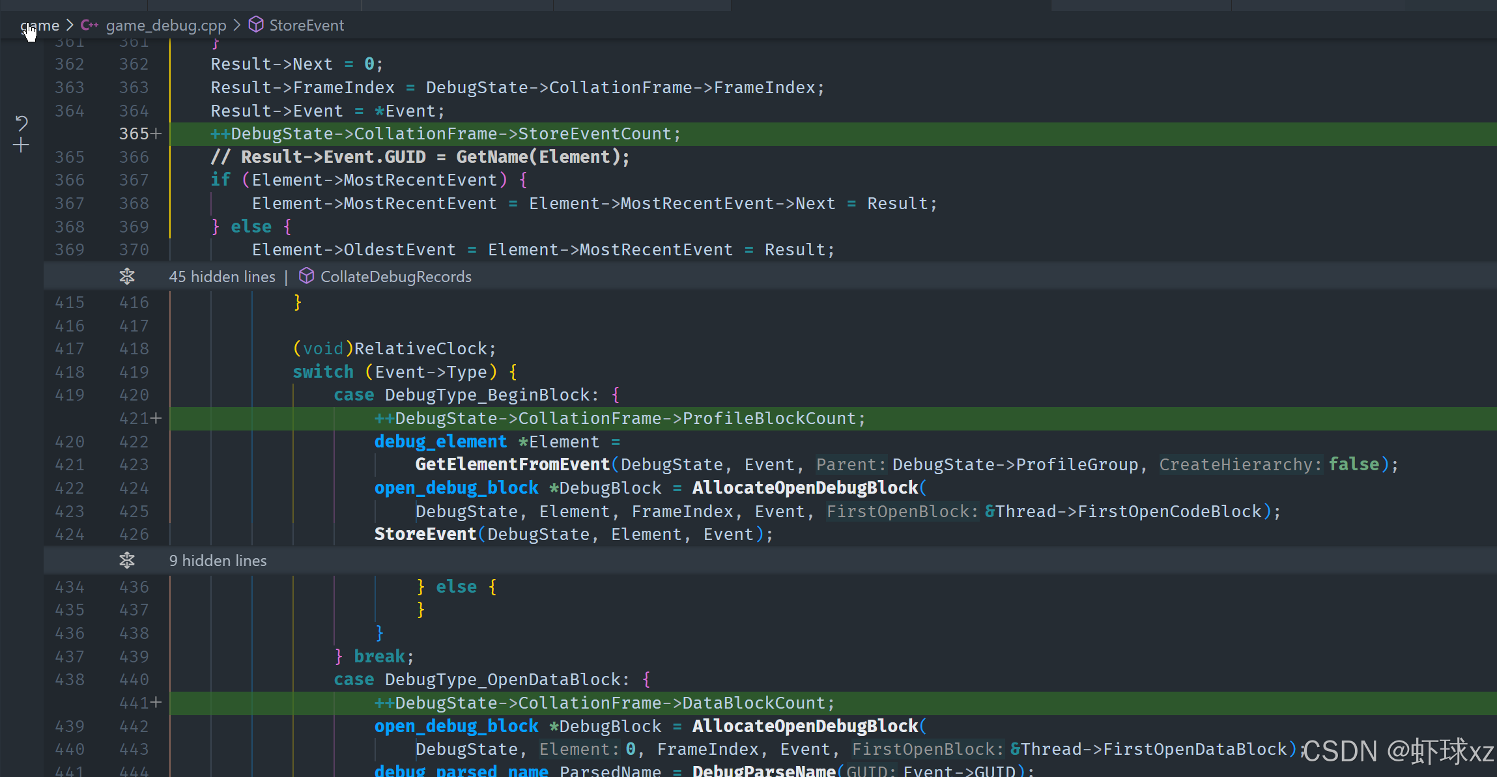Click the plus marker beside line number 365
1497x777 pixels.
[156, 134]
